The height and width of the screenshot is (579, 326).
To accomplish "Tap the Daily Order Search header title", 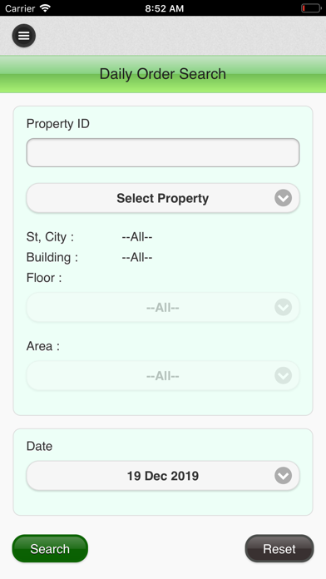I will [x=163, y=74].
